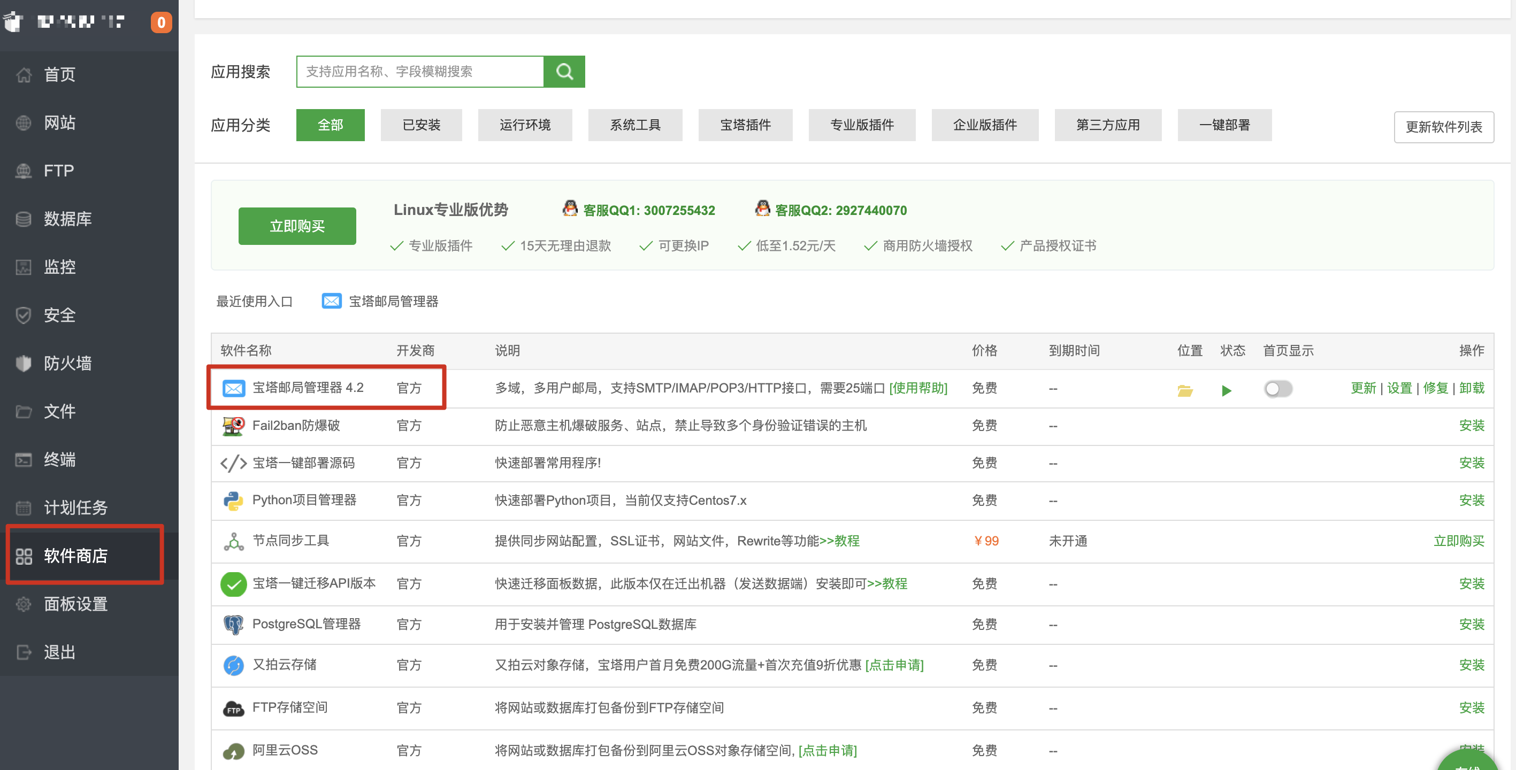
Task: Click 修复 for 宝塔邮局管理器
Action: pos(1435,388)
